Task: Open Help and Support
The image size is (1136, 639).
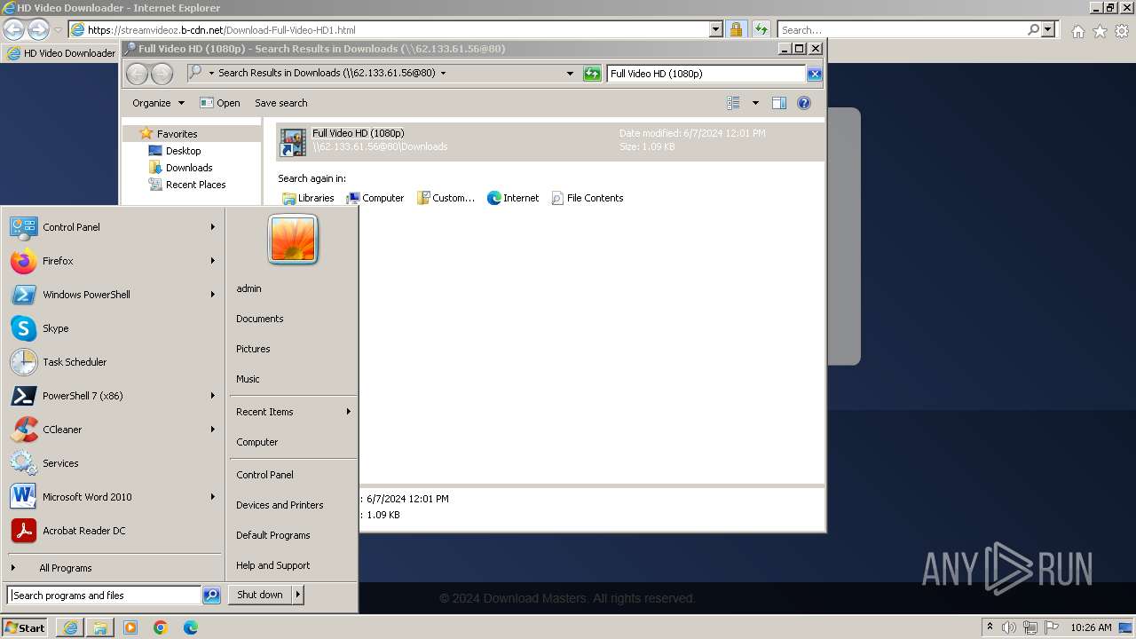Action: pos(272,565)
